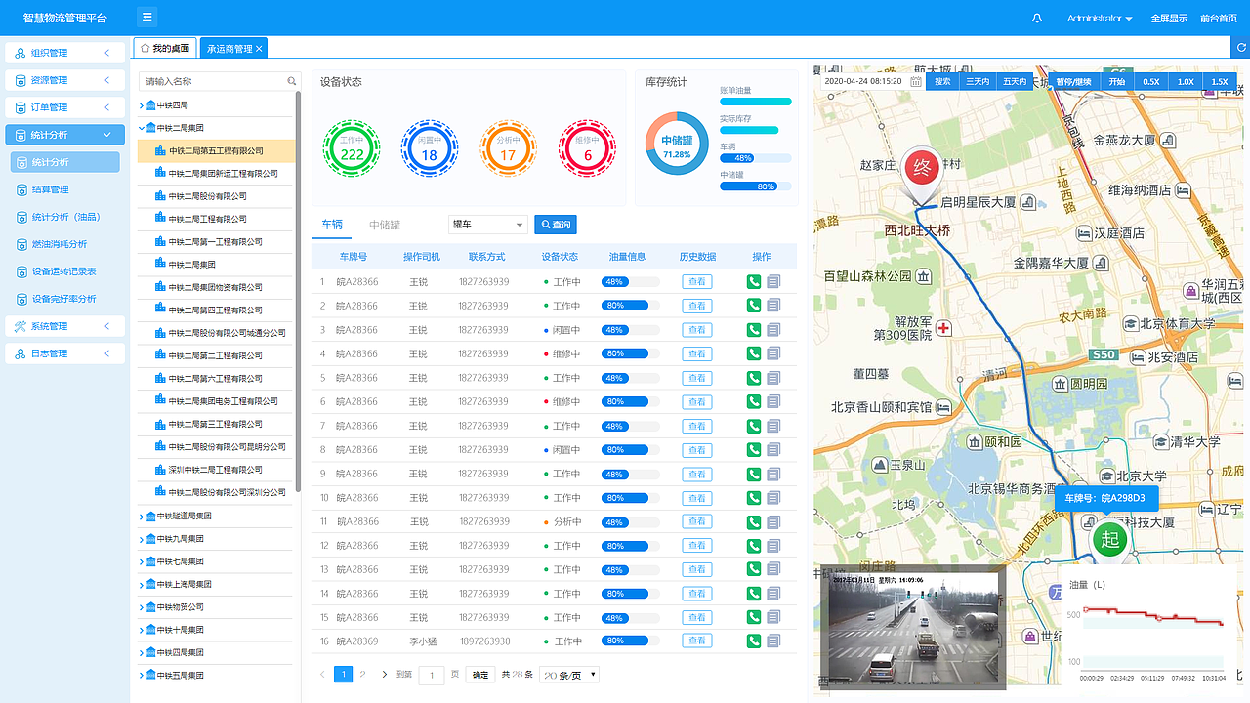Click the 日志管理 sidebar icon
The image size is (1250, 703).
tap(20, 353)
